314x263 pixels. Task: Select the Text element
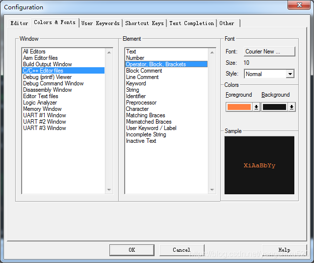(166, 52)
